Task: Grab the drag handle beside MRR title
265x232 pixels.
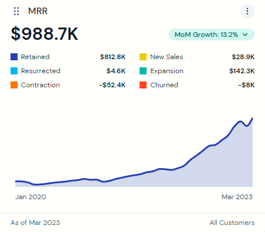Action: tap(16, 11)
